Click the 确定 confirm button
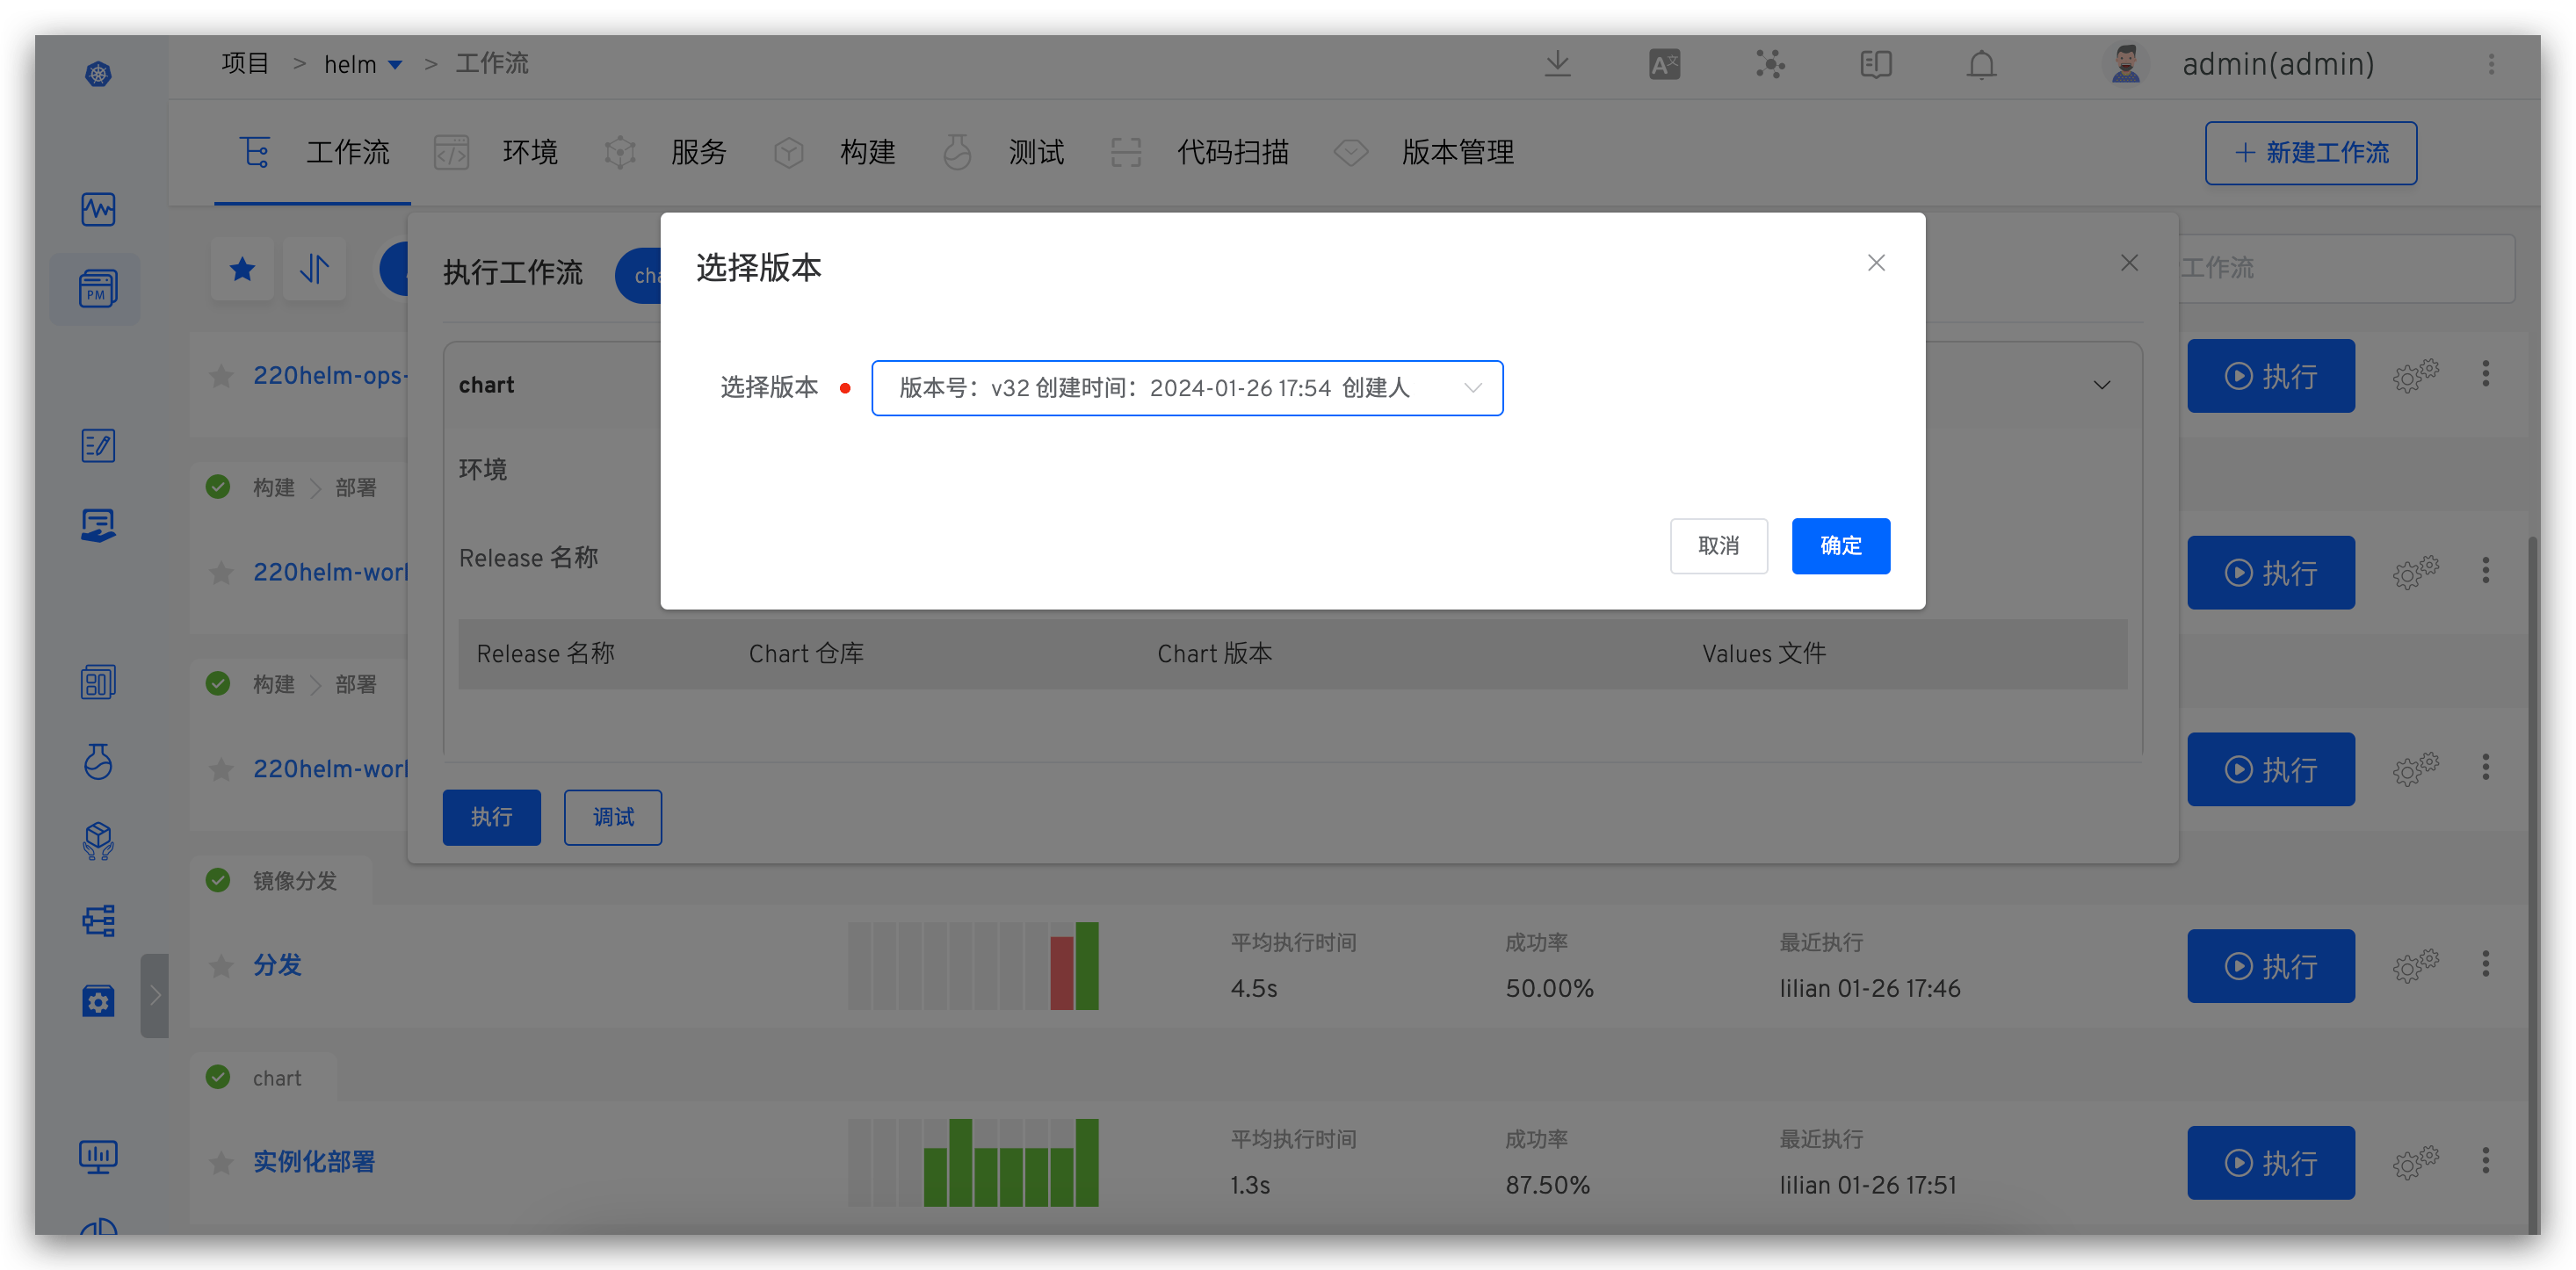2576x1270 pixels. click(x=1840, y=546)
